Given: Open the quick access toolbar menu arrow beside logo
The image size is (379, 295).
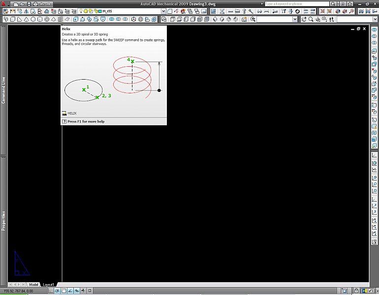Looking at the screenshot, I should point(9,4).
